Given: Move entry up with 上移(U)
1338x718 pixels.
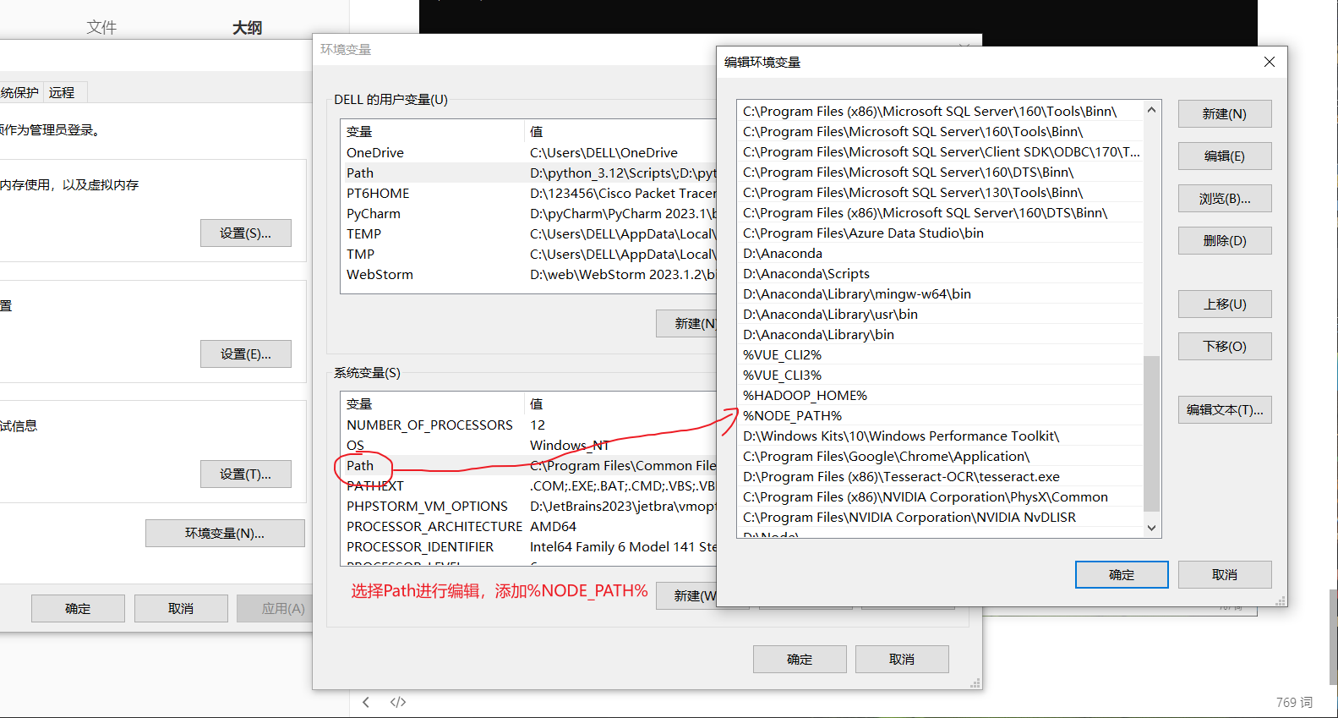Looking at the screenshot, I should coord(1224,304).
